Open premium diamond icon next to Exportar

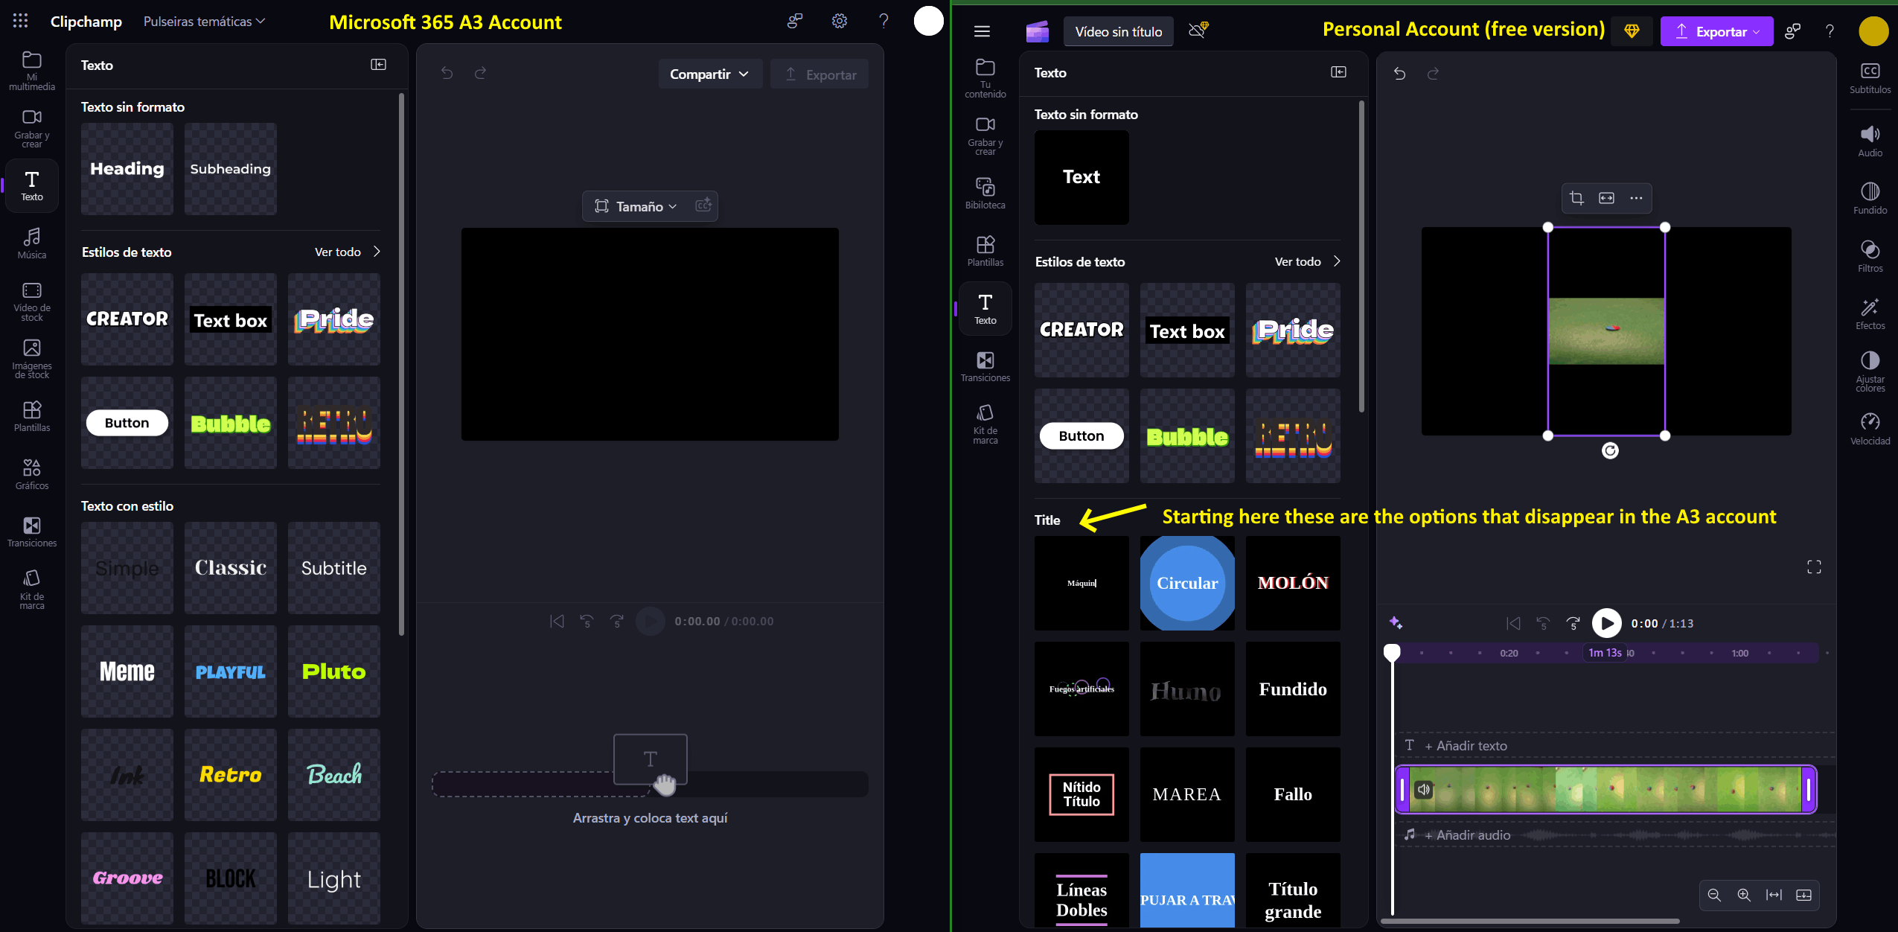[x=1632, y=31]
